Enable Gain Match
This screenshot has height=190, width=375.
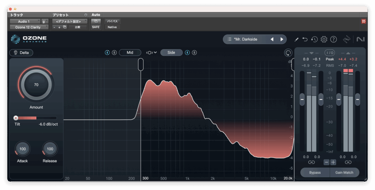pos(344,172)
